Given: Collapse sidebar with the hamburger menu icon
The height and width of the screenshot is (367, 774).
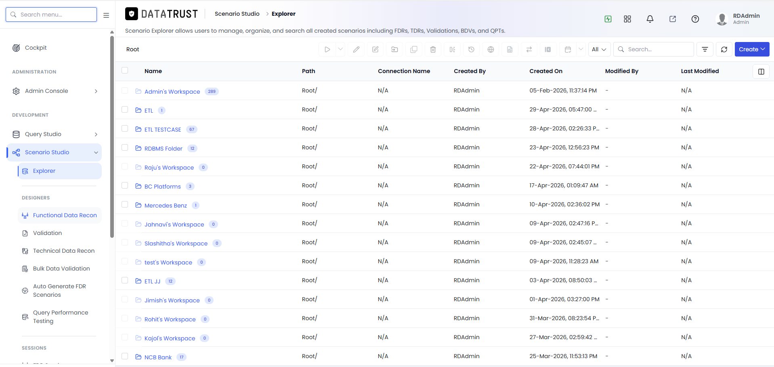Looking at the screenshot, I should tap(106, 15).
